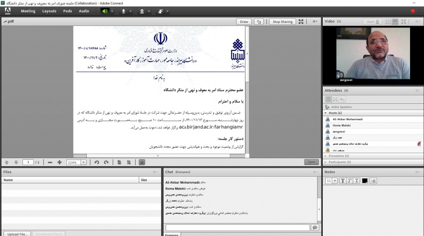Select the Everyone chat tab
Image resolution: width=424 pixels, height=236 pixels.
pyautogui.click(x=172, y=235)
